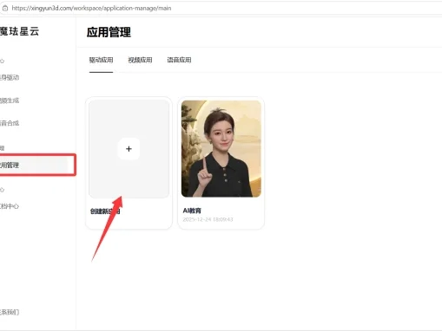This screenshot has width=442, height=331.
Task: Click the 魔珐星云 logo
Action: tap(19, 31)
